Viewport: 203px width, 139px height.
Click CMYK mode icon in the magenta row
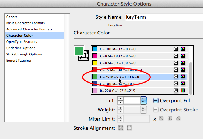coord(183,56)
